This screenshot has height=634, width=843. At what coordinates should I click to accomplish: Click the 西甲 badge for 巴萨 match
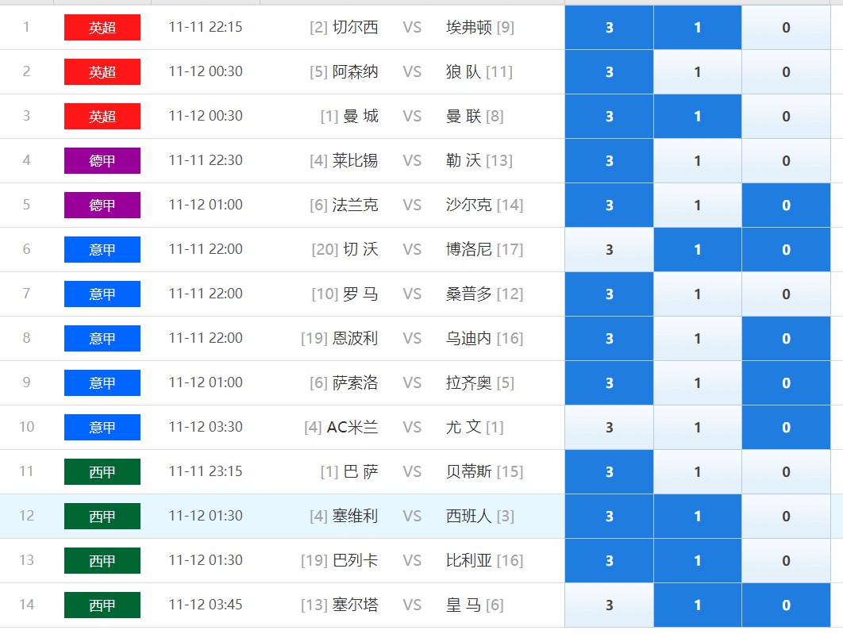tap(102, 472)
